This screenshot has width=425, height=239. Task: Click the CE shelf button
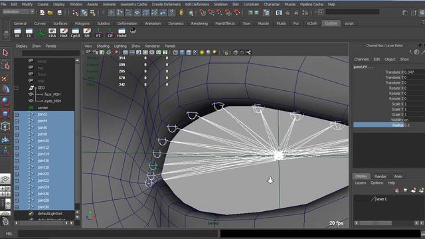[x=29, y=33]
